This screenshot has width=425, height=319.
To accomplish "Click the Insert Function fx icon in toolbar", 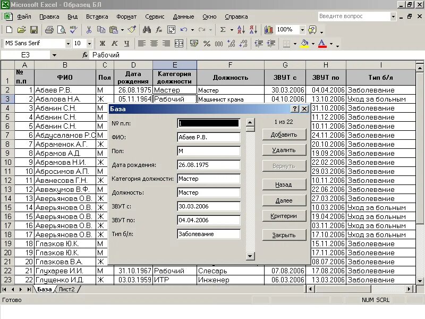I will click(x=159, y=30).
